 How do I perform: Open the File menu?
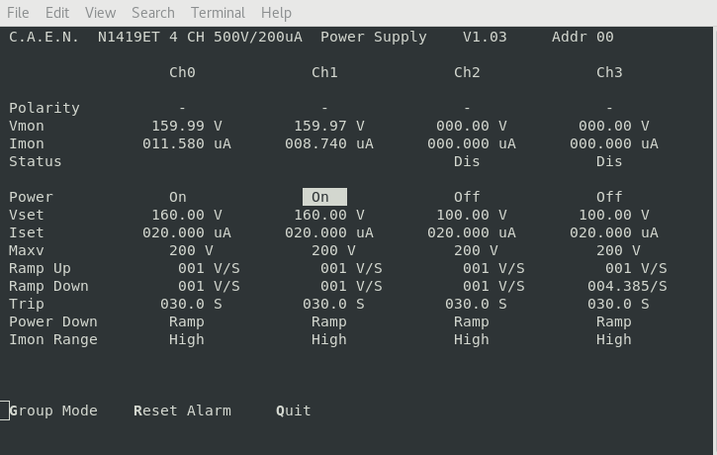coord(18,13)
